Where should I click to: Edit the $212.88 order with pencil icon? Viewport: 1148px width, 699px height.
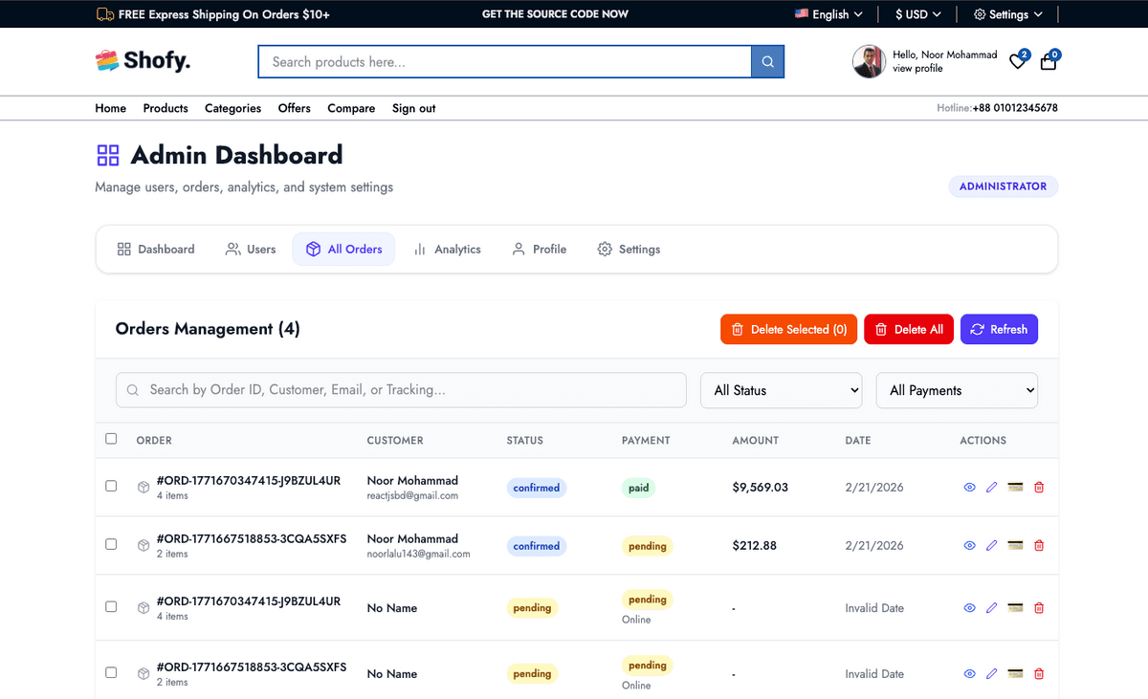coord(991,546)
